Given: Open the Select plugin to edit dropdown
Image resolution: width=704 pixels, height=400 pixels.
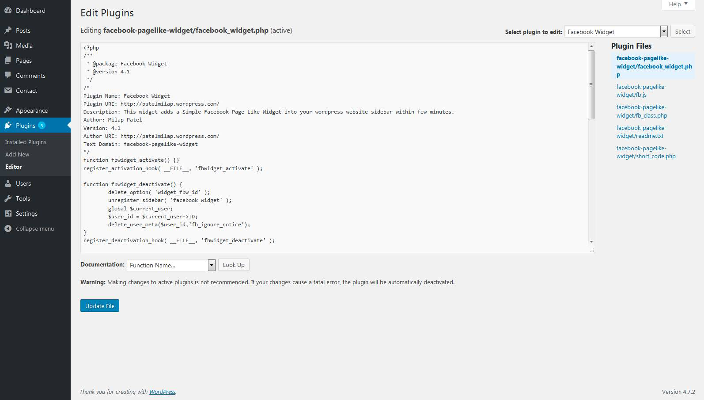Looking at the screenshot, I should 616,32.
